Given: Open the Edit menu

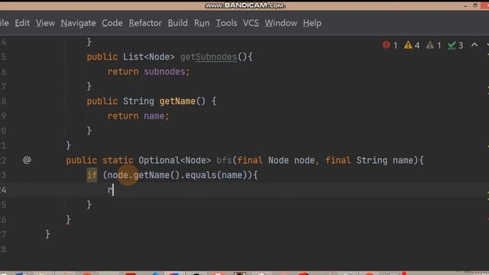Looking at the screenshot, I should click(22, 23).
